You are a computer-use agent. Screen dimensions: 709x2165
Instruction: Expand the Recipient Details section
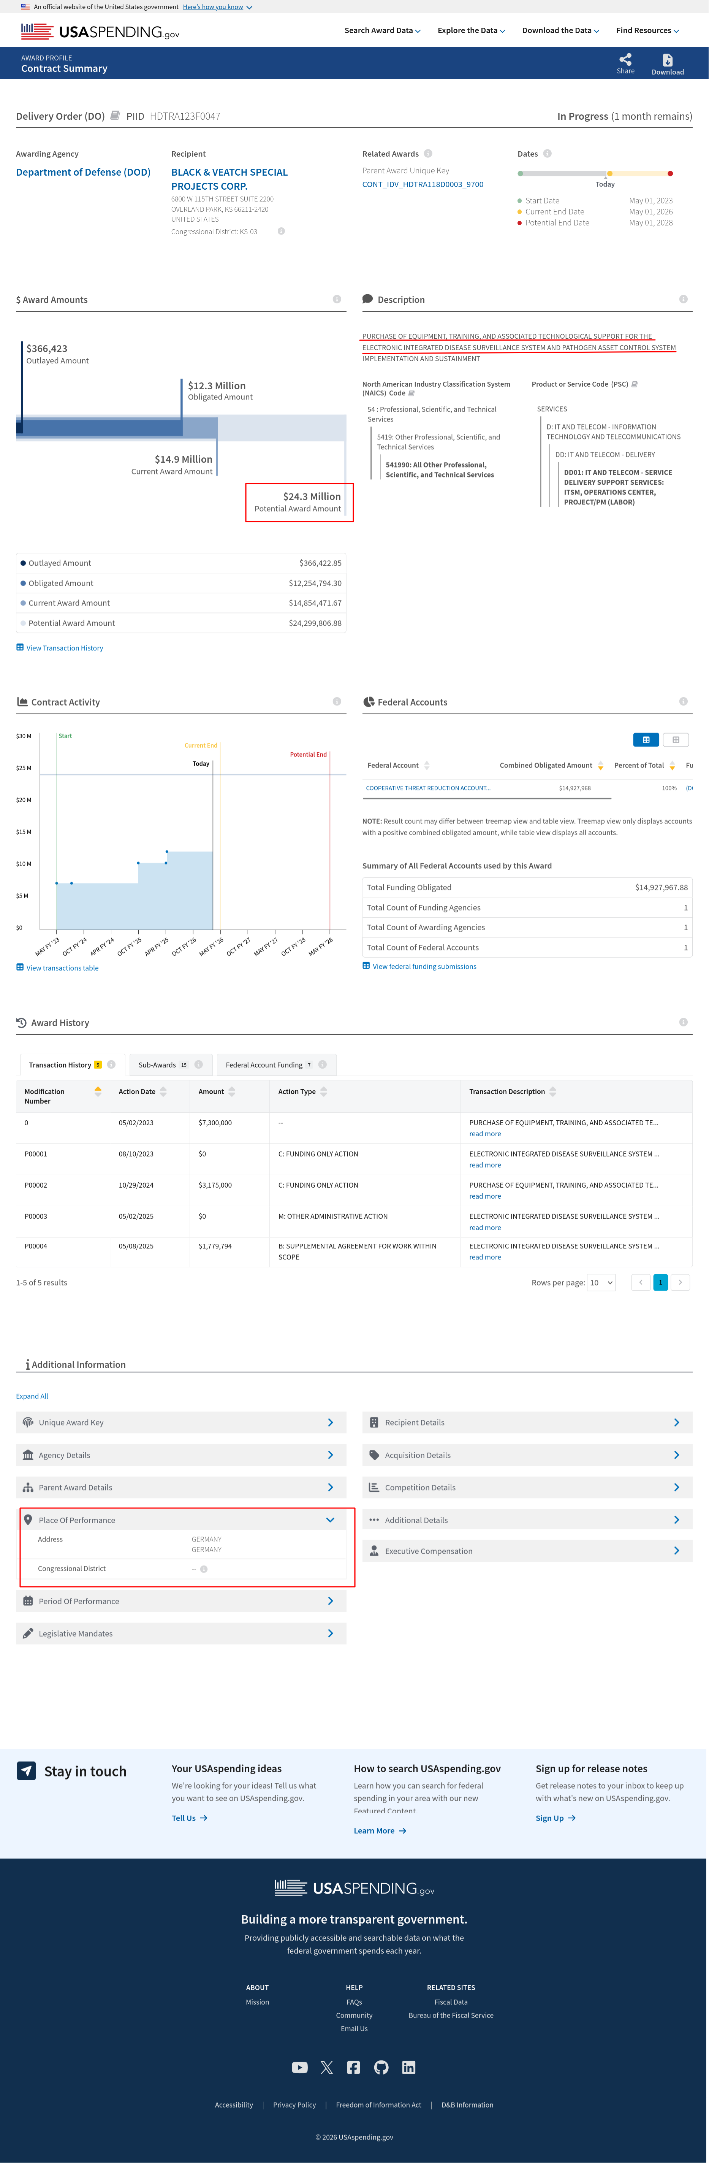click(527, 1422)
